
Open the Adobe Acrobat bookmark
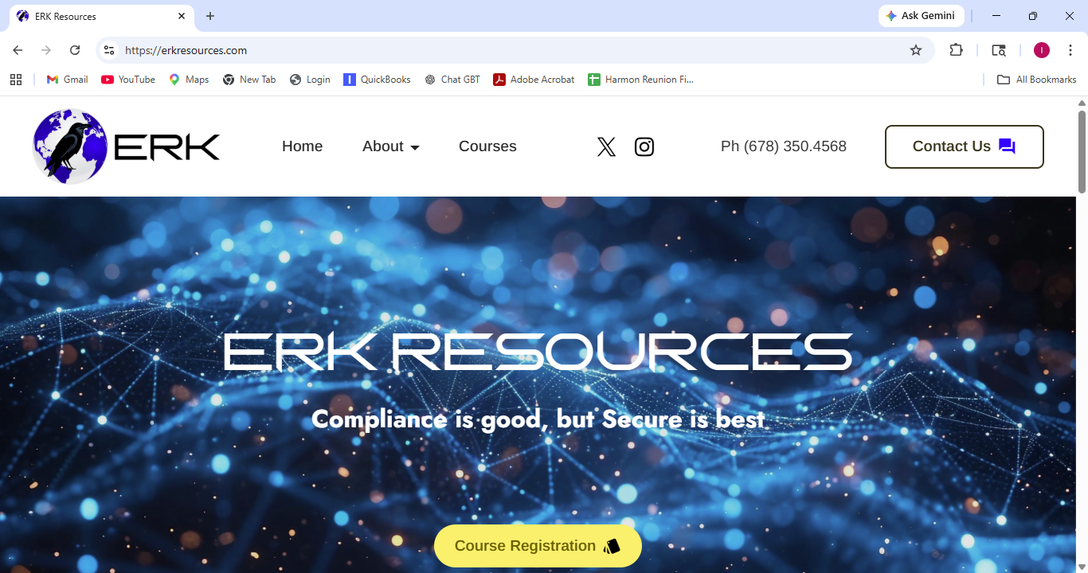pos(533,79)
